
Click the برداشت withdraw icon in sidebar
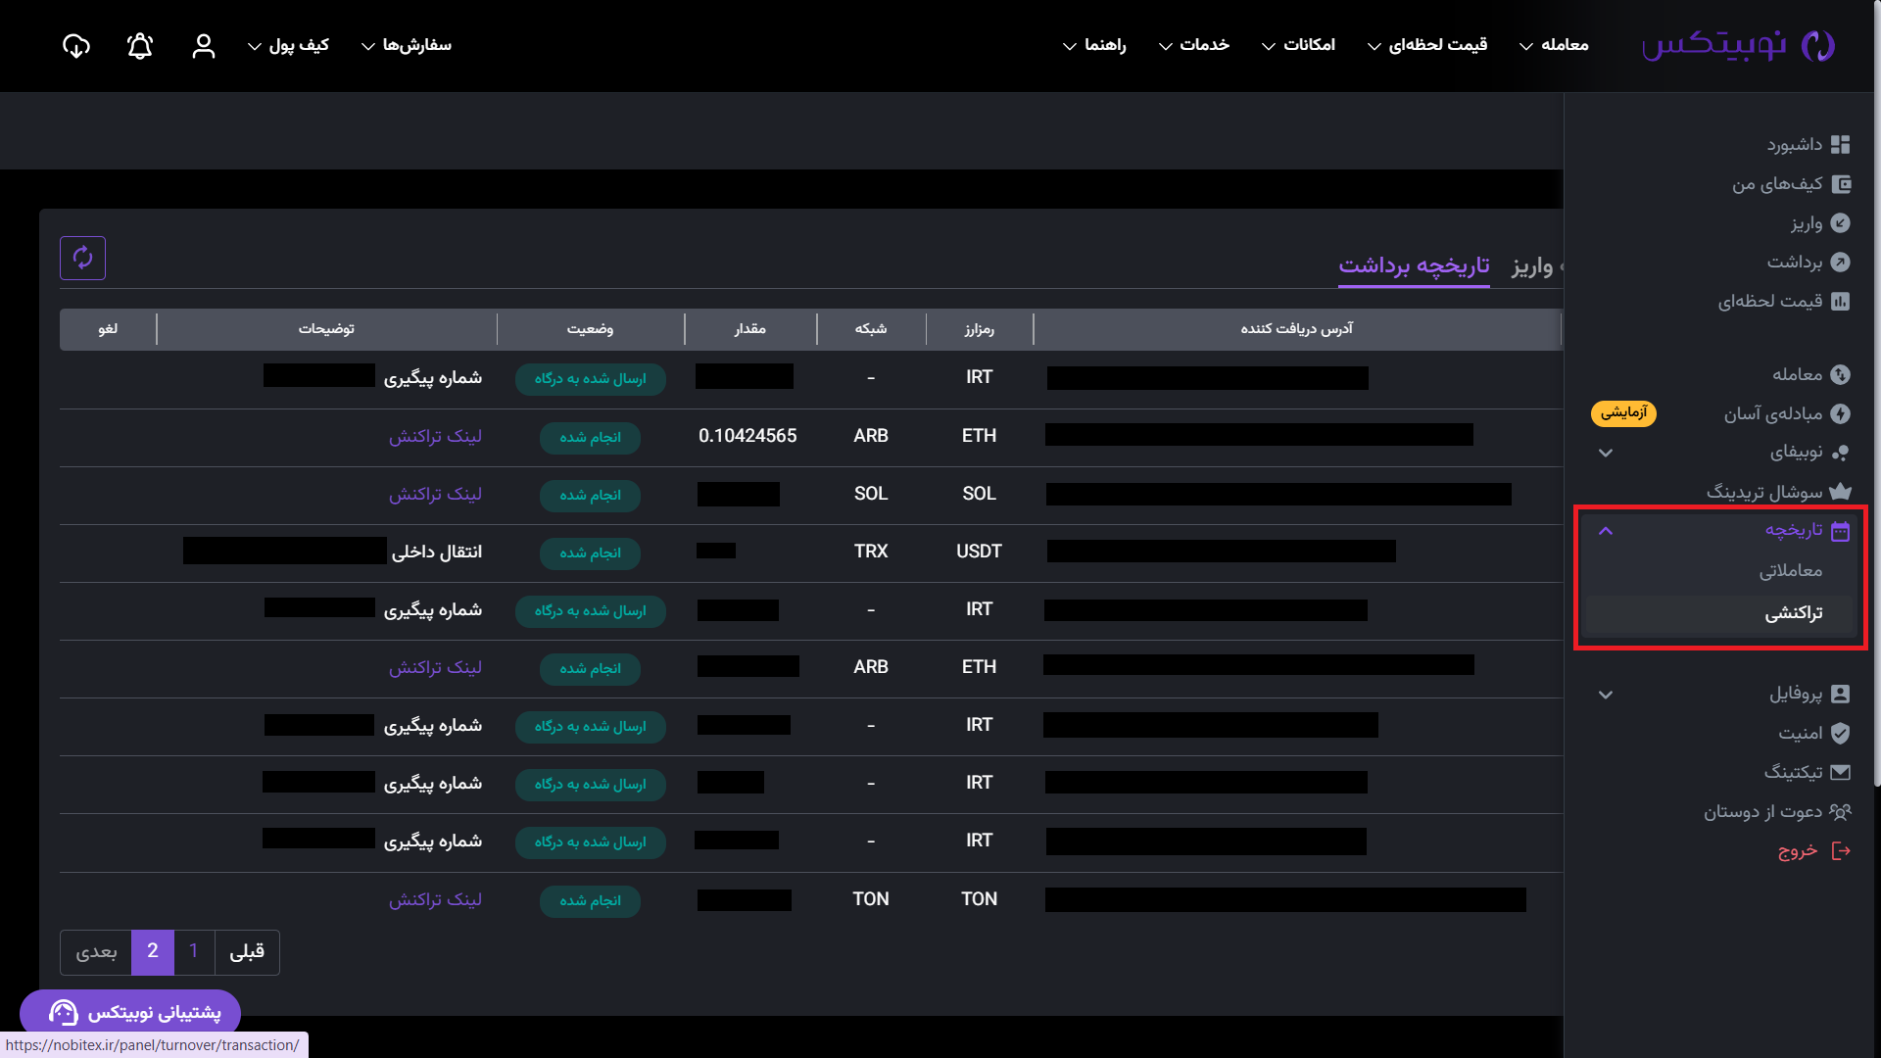click(x=1841, y=262)
